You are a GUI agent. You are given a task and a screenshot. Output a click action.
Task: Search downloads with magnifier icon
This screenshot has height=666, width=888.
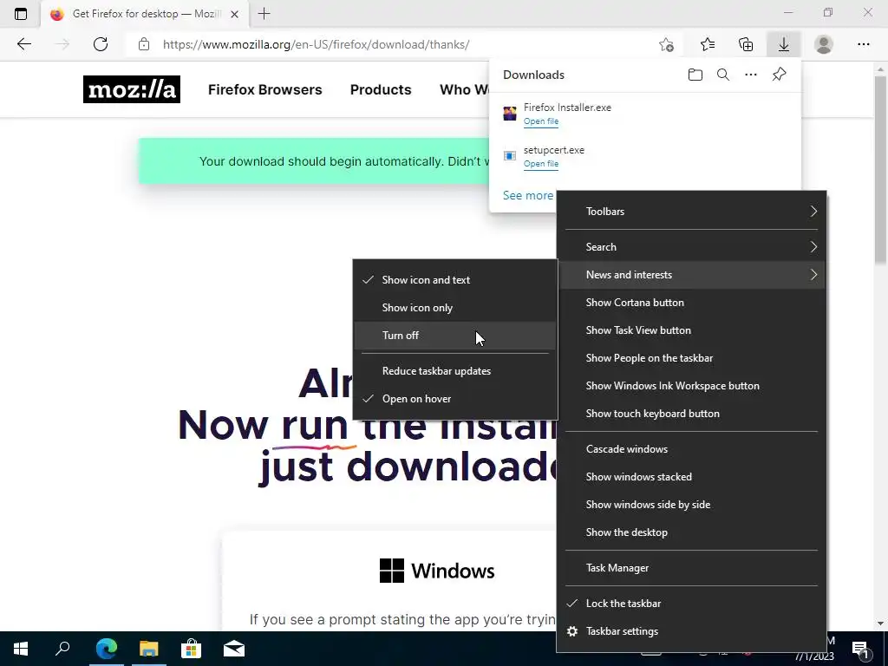click(723, 75)
